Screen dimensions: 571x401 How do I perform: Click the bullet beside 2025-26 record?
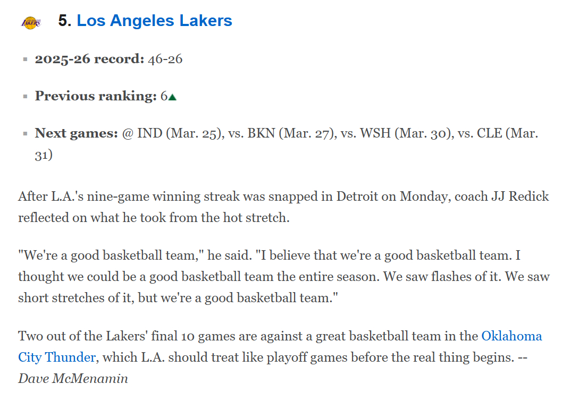point(25,59)
